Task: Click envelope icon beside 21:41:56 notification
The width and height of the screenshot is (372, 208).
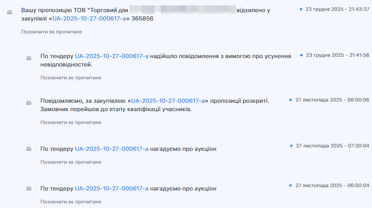Action: click(x=29, y=58)
